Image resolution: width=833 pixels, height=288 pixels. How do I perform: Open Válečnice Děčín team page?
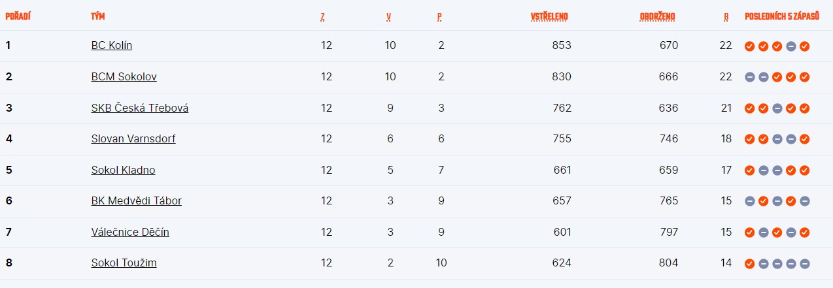pyautogui.click(x=130, y=232)
